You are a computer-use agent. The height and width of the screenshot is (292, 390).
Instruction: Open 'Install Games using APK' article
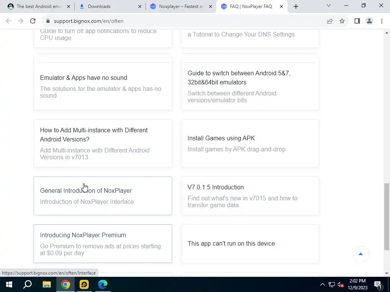click(250, 143)
